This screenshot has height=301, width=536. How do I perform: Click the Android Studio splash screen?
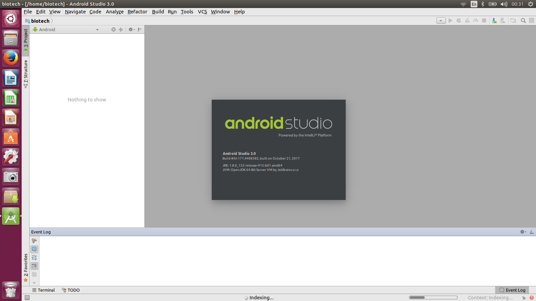[x=279, y=150]
